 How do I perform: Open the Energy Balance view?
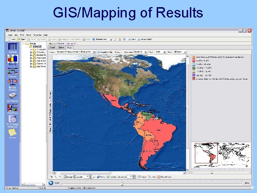(x=12, y=85)
